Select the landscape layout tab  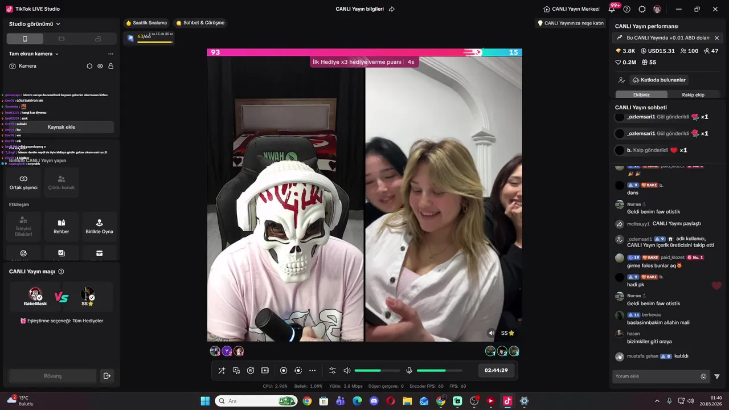62,39
